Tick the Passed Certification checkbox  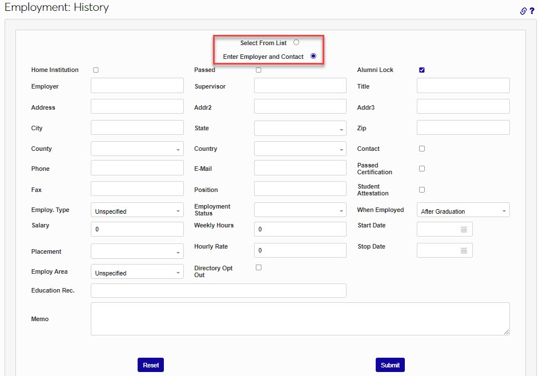(x=422, y=169)
